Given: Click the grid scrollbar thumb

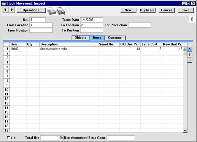Looking at the screenshot, I should tap(185, 53).
